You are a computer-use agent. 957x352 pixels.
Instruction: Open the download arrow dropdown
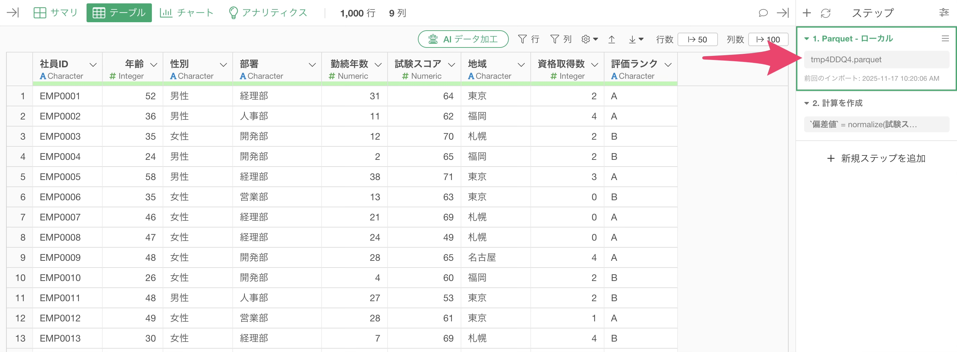pos(636,39)
